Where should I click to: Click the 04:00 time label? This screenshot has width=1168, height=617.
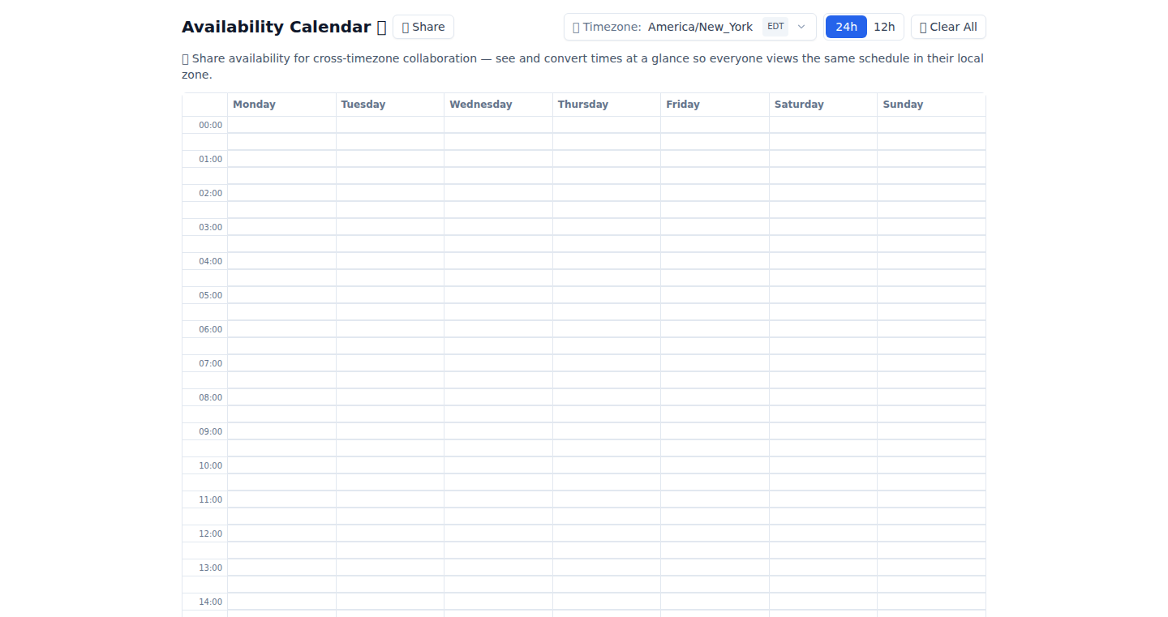pyautogui.click(x=210, y=261)
